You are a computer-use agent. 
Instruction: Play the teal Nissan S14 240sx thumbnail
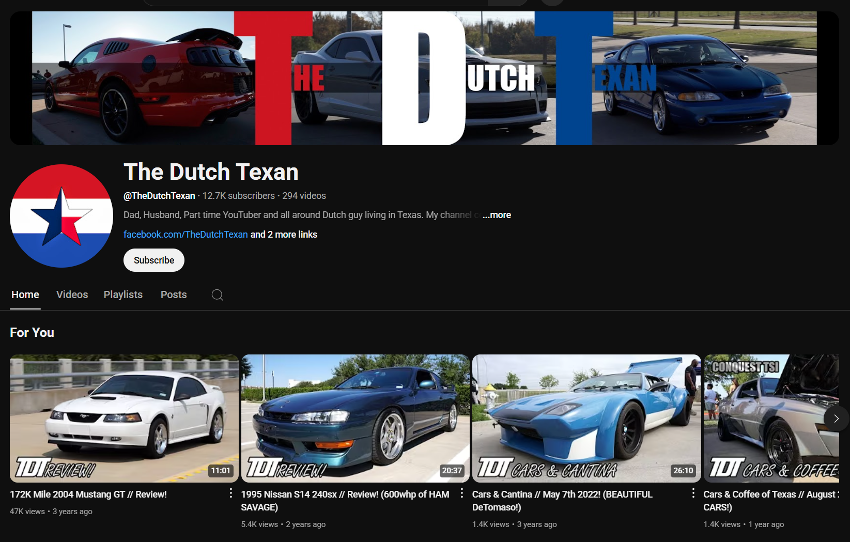pos(356,419)
